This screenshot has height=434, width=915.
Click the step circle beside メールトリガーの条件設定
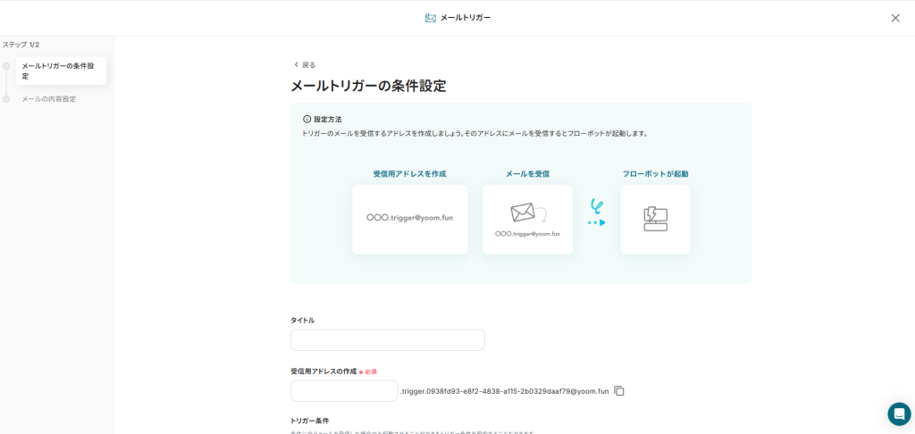(6, 66)
